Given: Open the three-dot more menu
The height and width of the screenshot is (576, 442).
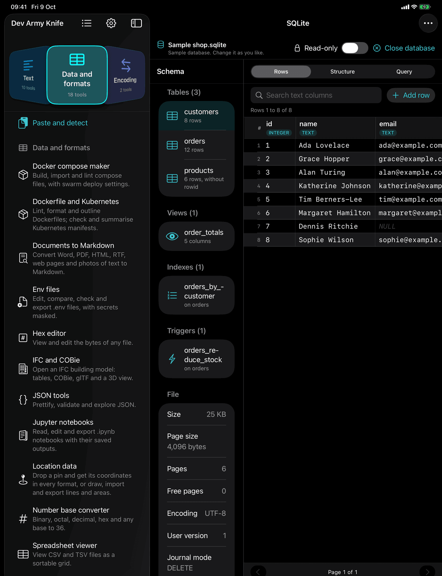Looking at the screenshot, I should click(428, 23).
